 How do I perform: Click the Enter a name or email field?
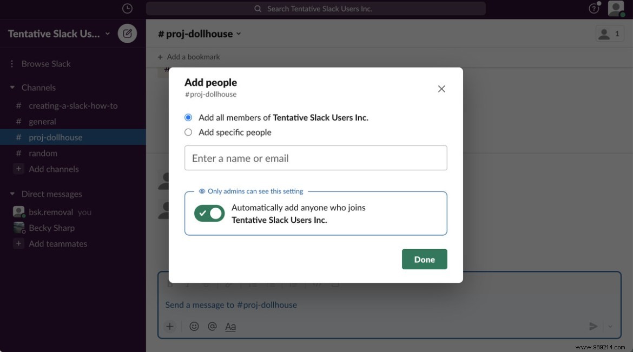[316, 158]
